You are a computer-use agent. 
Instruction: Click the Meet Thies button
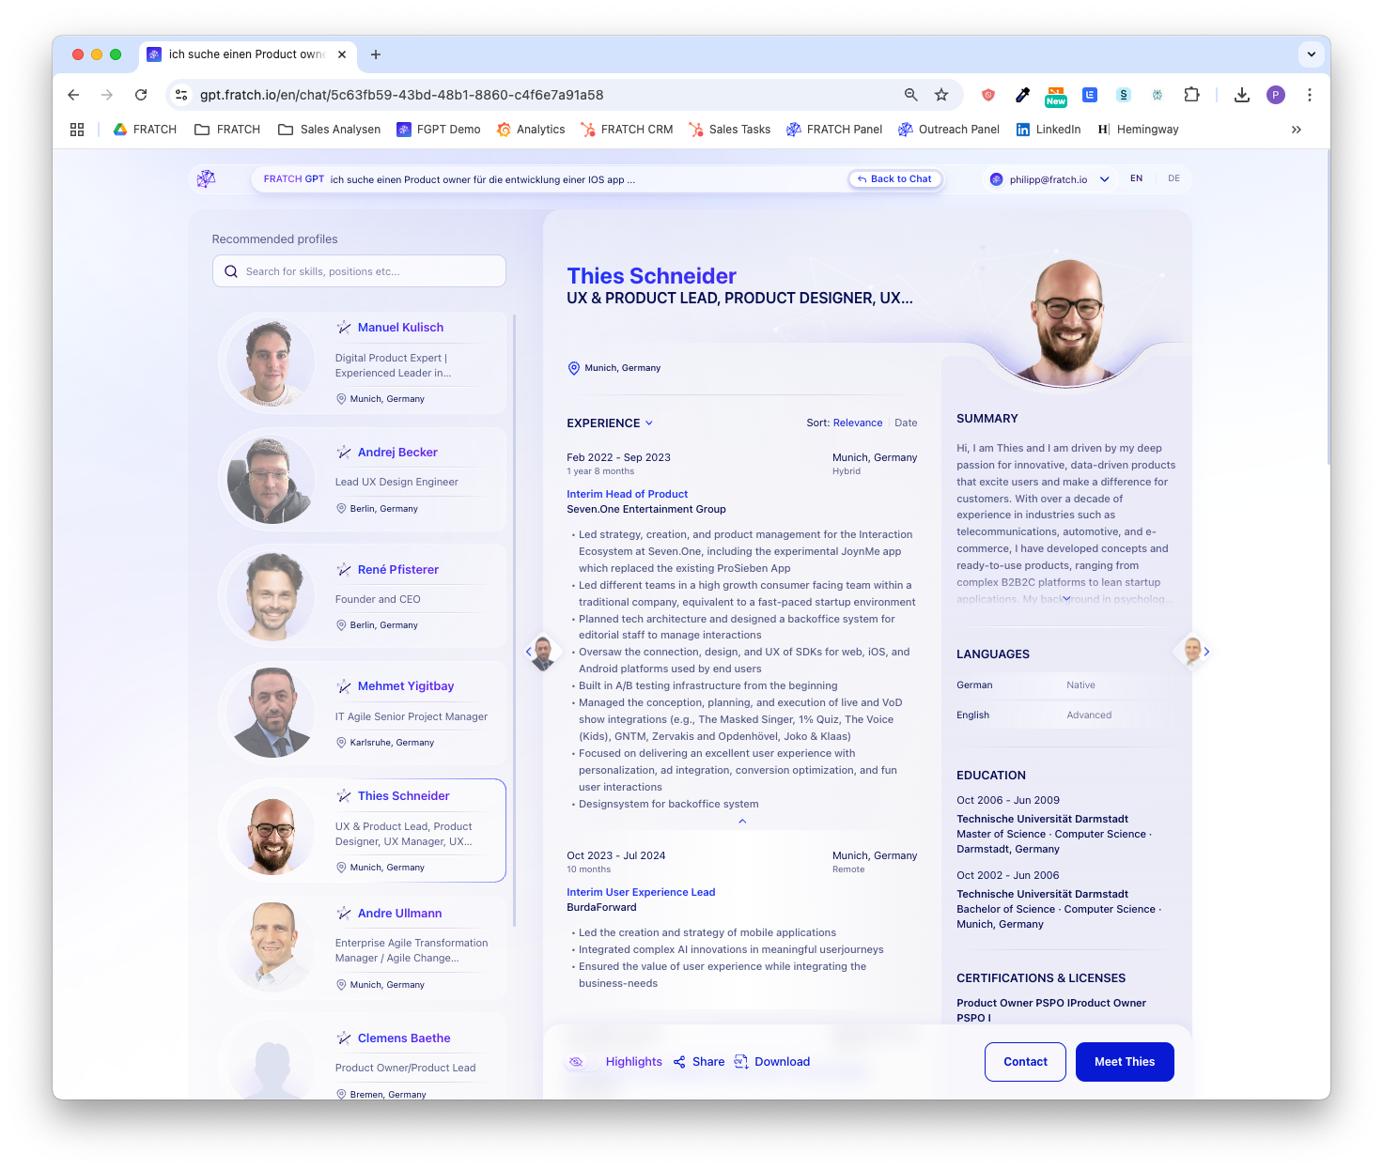tap(1125, 1062)
